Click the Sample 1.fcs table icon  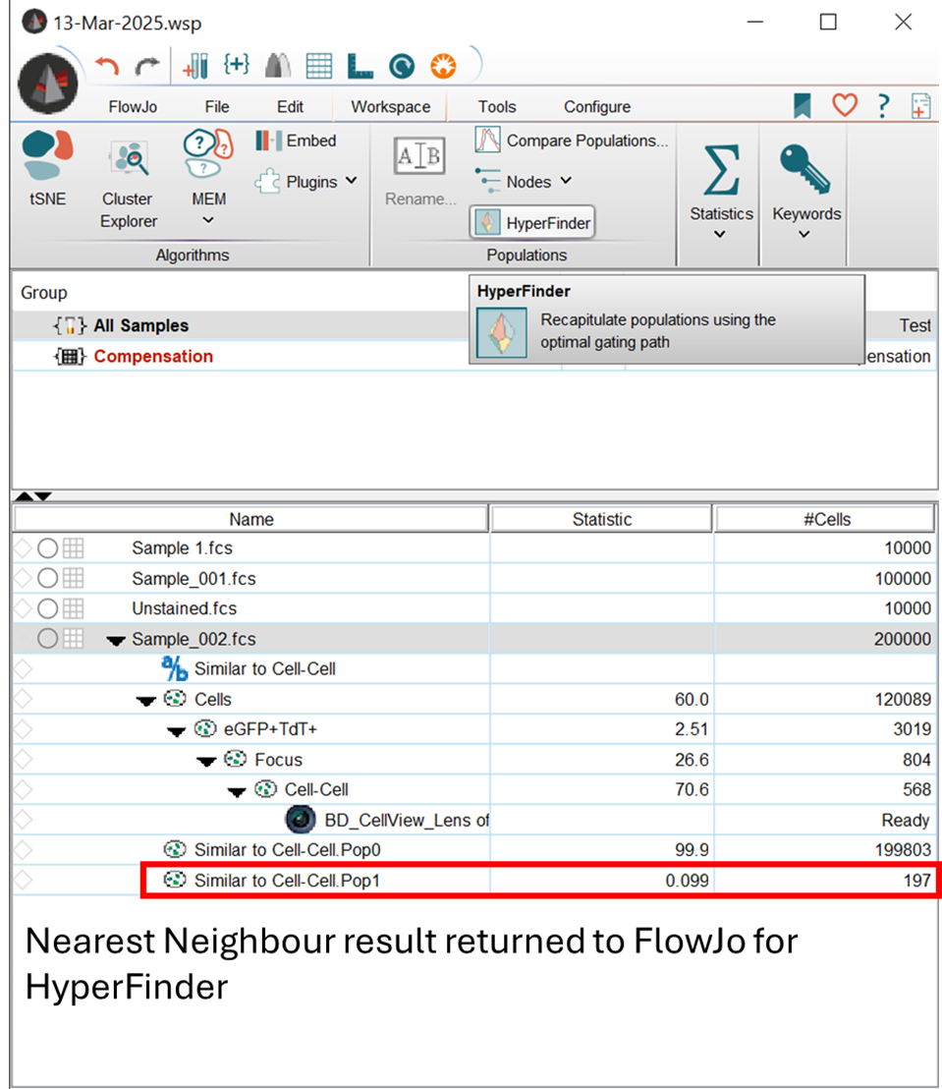point(73,548)
